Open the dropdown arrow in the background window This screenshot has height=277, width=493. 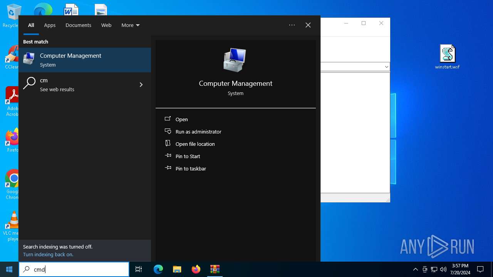pos(386,67)
